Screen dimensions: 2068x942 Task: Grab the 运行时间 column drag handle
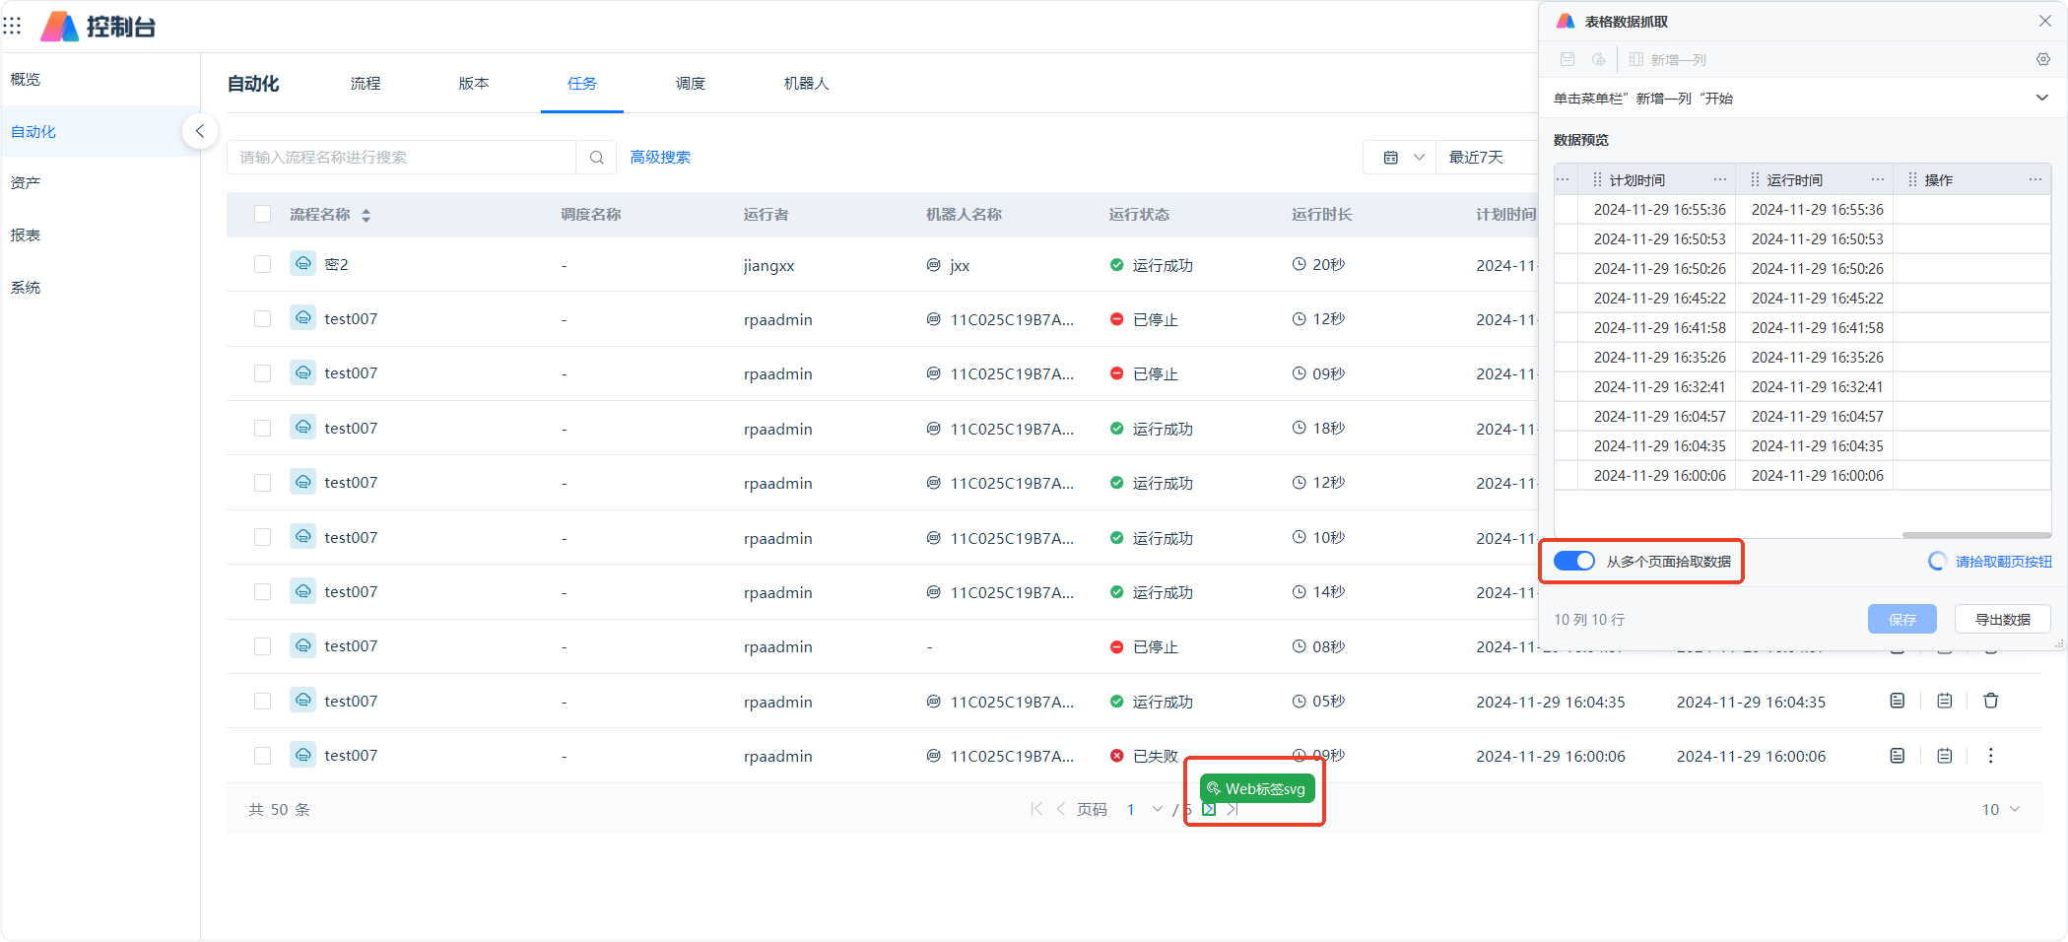(x=1755, y=180)
